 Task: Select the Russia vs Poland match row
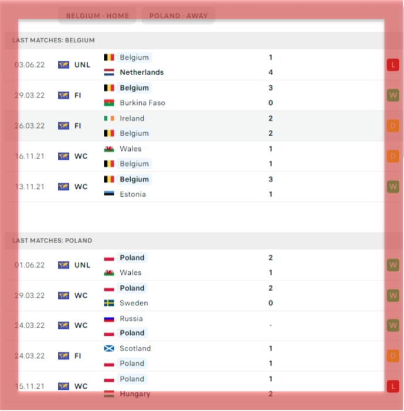coord(202,325)
